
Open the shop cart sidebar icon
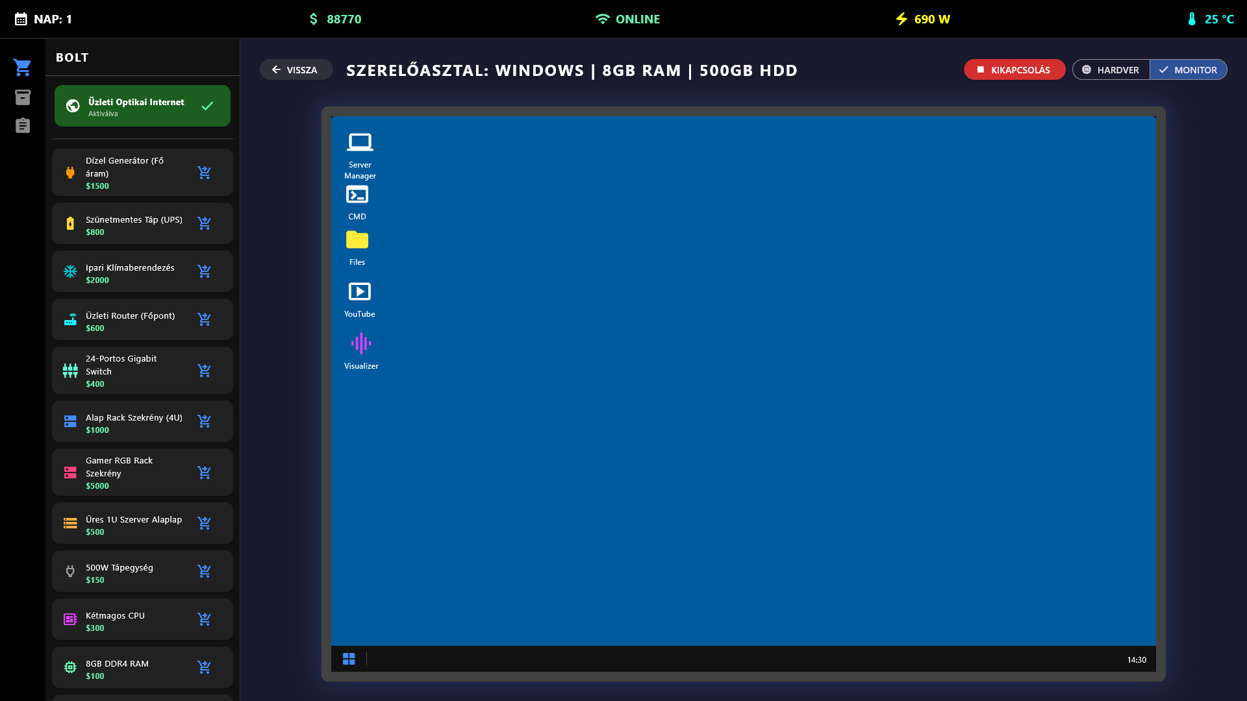[23, 68]
